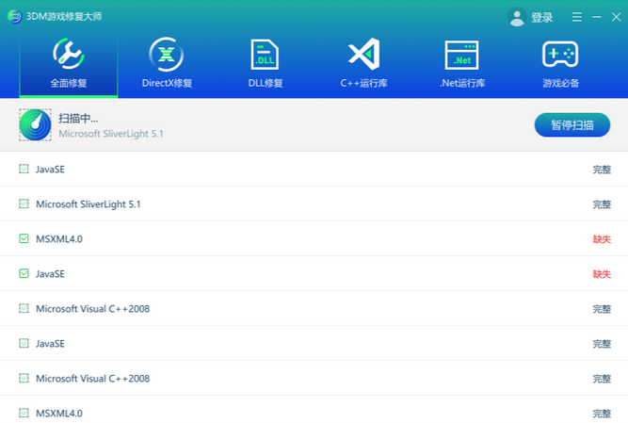Image resolution: width=628 pixels, height=423 pixels.
Task: Open the DirectX修复 X icon
Action: tap(167, 55)
